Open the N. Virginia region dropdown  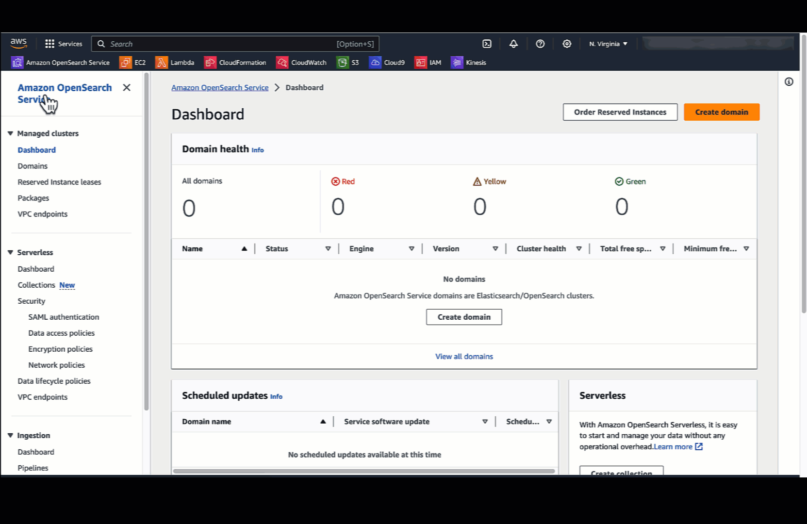tap(609, 44)
